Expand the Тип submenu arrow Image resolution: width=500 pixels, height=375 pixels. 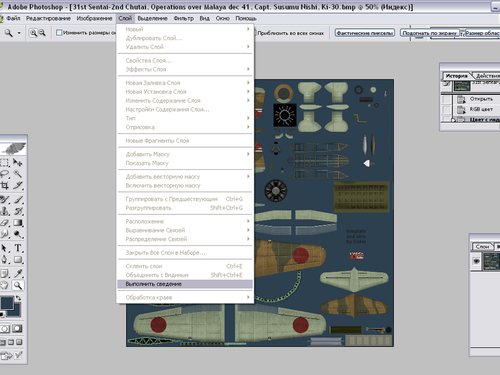[x=248, y=118]
